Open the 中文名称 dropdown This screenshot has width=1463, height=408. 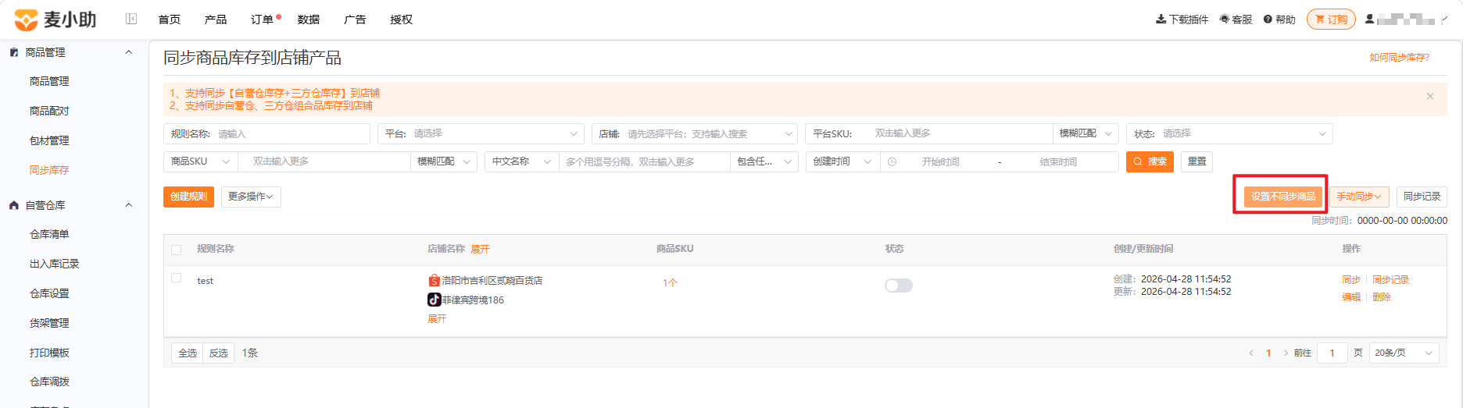521,161
